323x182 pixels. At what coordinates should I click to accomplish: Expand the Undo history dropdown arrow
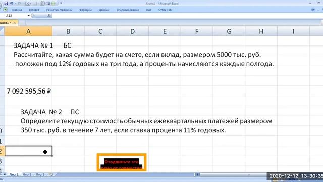(15, 4)
